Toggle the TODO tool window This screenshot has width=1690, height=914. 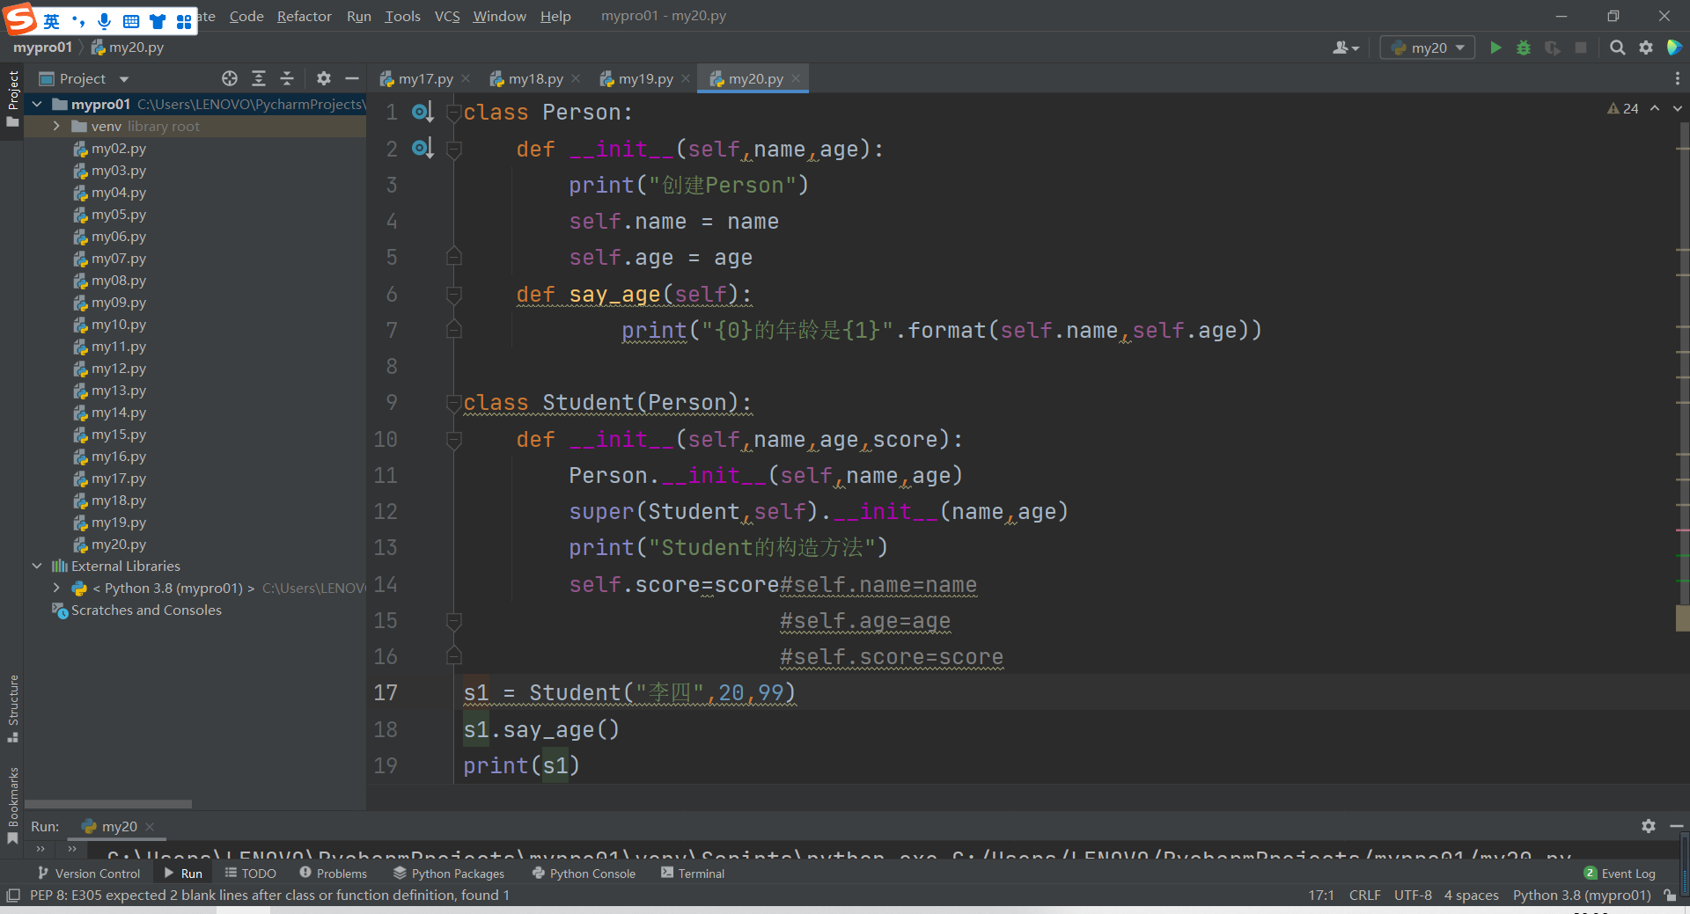click(251, 874)
